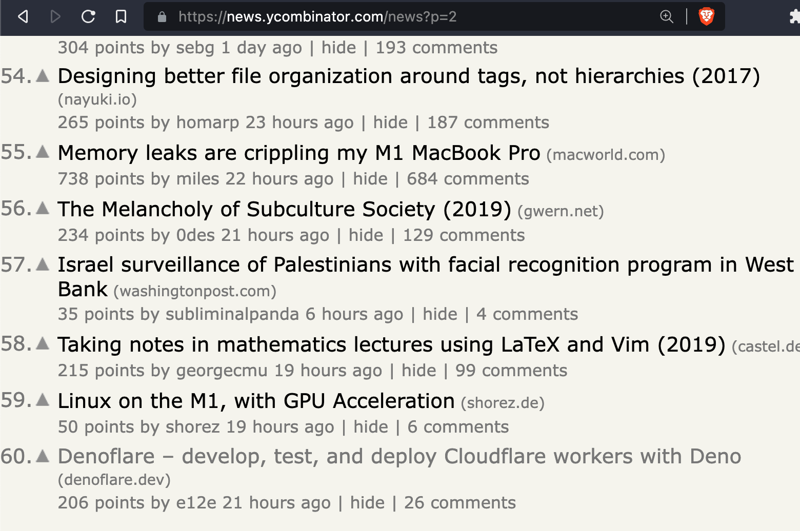Open Brave Shields lion icon
The height and width of the screenshot is (531, 800).
706,17
